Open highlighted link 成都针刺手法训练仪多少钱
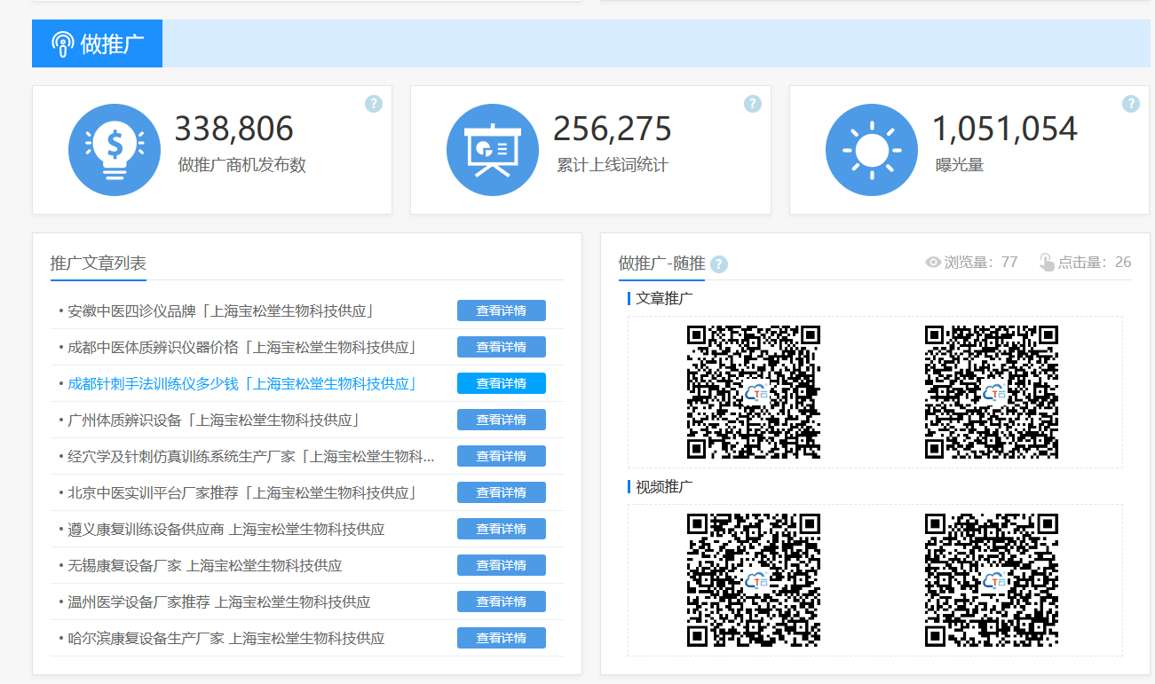 [x=242, y=383]
